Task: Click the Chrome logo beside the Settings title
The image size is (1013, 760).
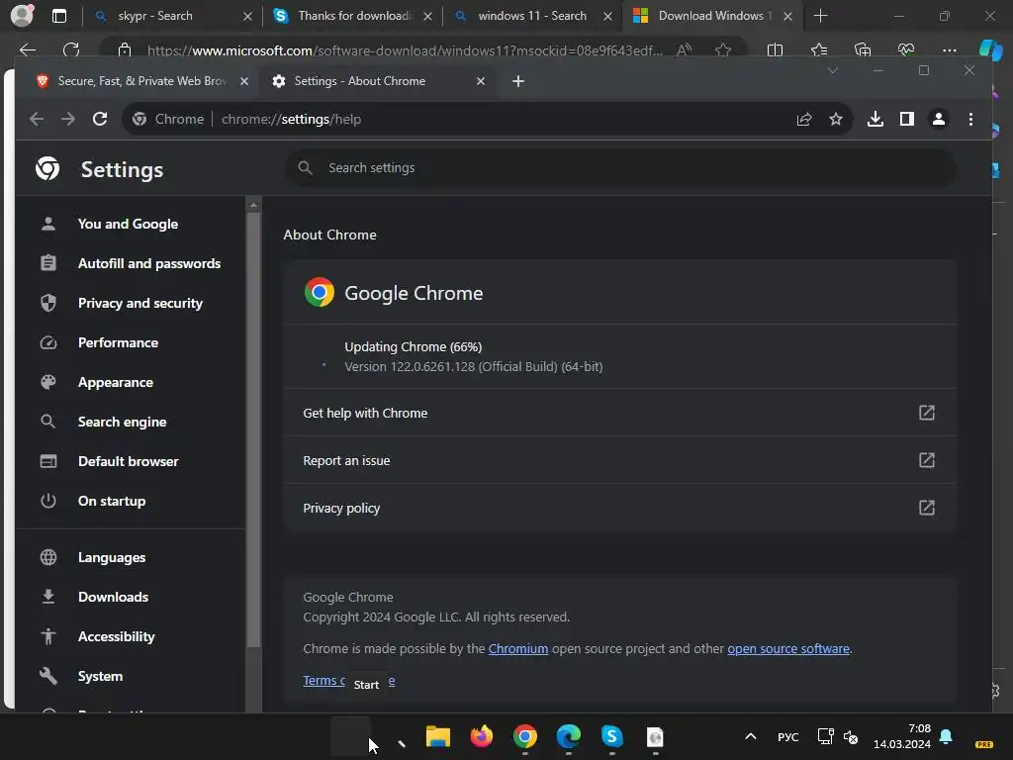Action: (47, 168)
